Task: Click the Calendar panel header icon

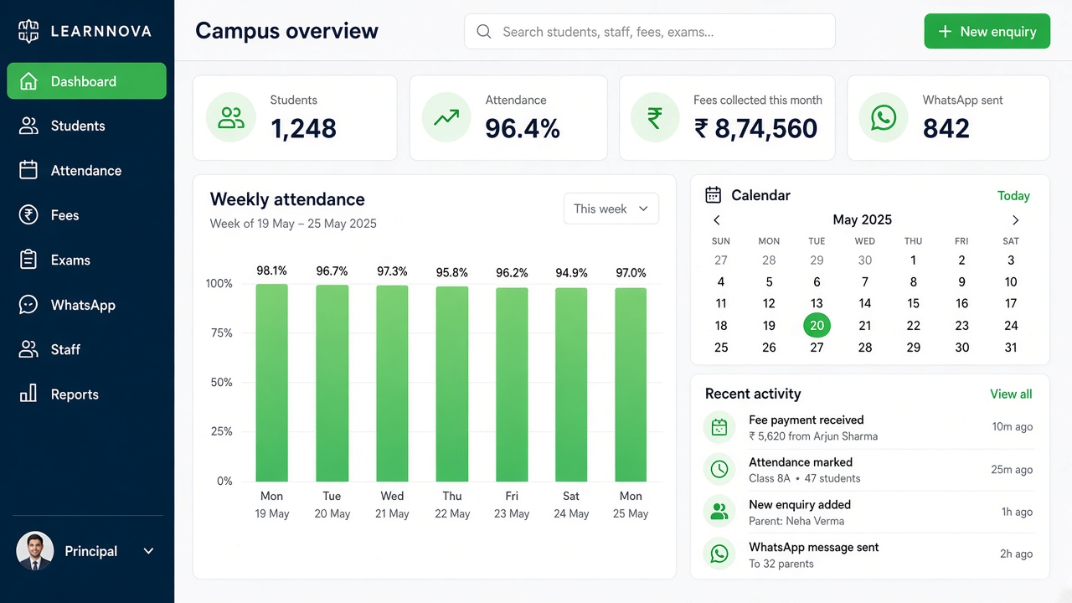Action: coord(713,195)
